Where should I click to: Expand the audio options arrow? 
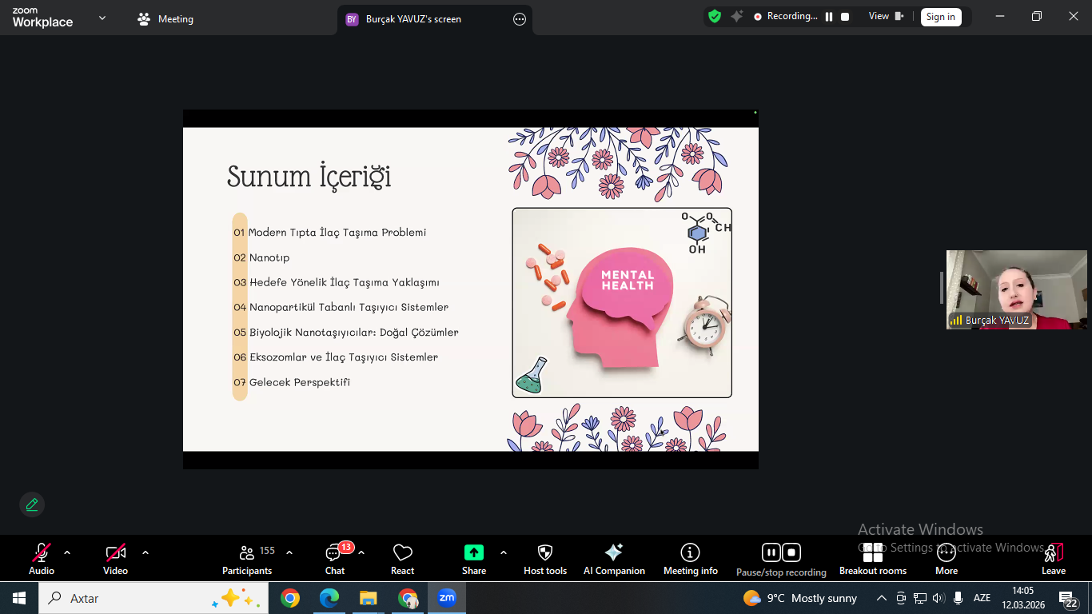67,552
